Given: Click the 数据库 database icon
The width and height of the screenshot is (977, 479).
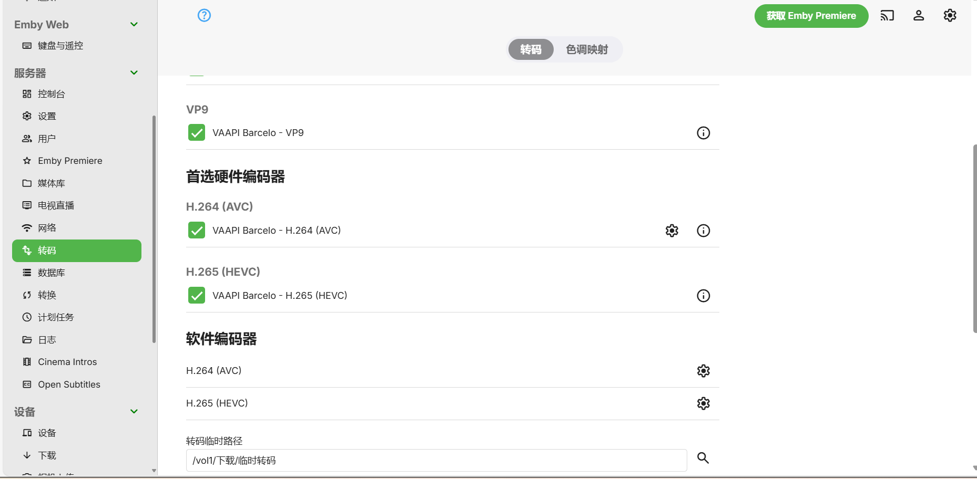Looking at the screenshot, I should (27, 273).
